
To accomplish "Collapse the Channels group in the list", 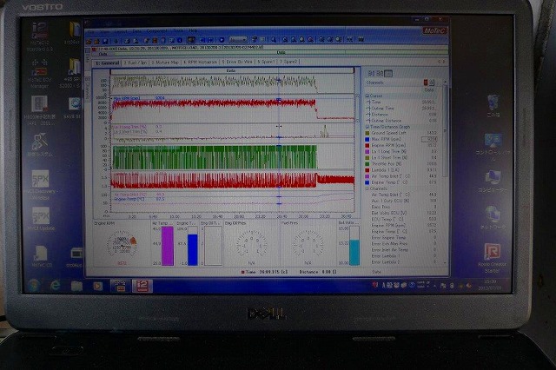I will (367, 188).
